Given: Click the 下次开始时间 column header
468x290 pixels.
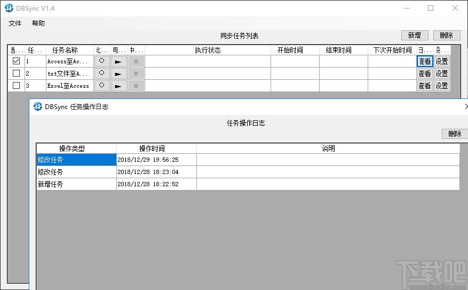Looking at the screenshot, I should pos(392,50).
